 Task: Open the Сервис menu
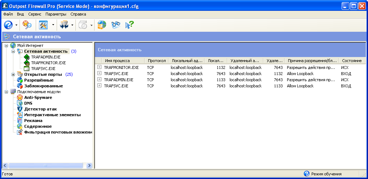tap(35, 14)
